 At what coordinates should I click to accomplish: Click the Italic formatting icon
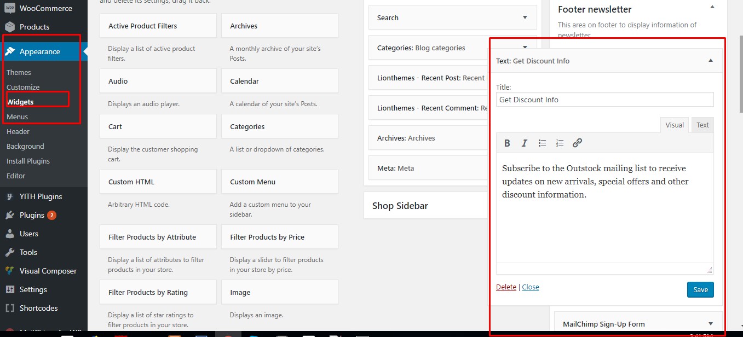tap(525, 143)
